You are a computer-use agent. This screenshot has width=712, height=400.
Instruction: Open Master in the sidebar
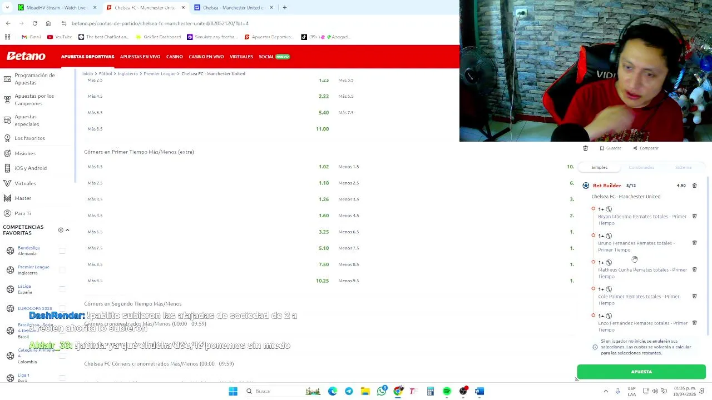point(23,198)
